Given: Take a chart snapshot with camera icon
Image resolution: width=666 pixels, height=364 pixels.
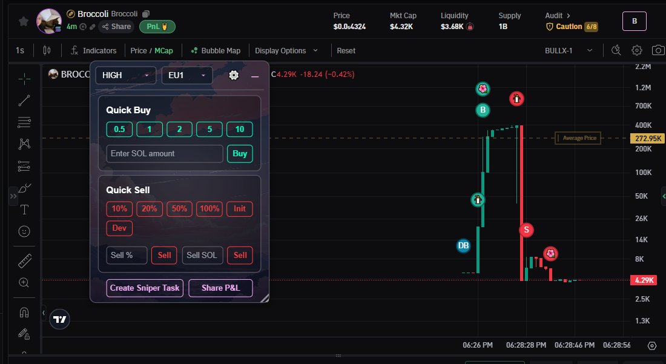Looking at the screenshot, I should pos(658,50).
